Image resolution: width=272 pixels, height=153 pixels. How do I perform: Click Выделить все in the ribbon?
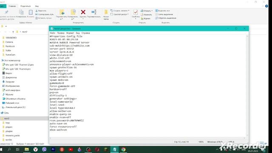[162, 11]
